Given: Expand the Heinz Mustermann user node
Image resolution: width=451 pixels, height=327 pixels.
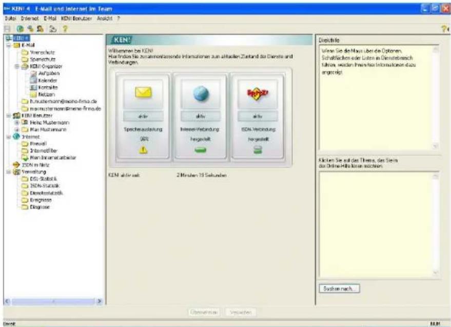Looking at the screenshot, I should point(17,123).
